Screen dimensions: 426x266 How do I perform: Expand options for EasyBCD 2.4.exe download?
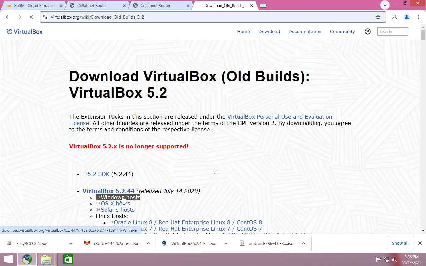(71, 243)
